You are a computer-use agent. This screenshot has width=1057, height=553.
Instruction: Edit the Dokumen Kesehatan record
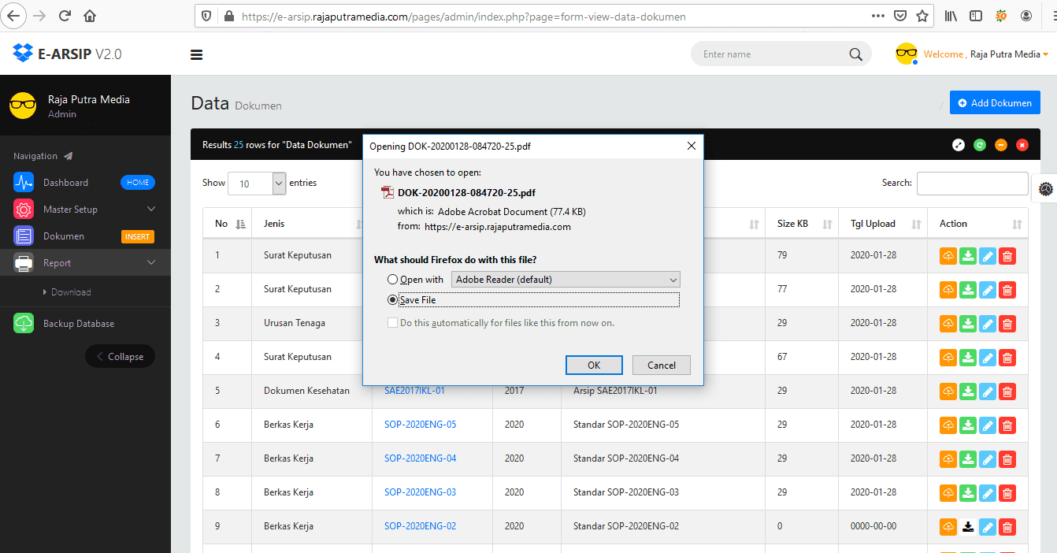point(988,391)
